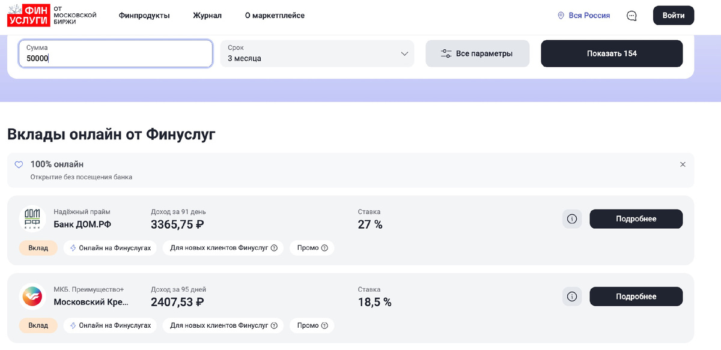Click question mark beside Промо in ДОМ.РФ card

point(324,248)
